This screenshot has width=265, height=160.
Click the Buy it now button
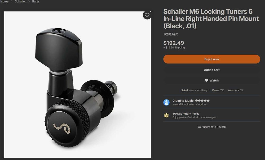(x=211, y=59)
